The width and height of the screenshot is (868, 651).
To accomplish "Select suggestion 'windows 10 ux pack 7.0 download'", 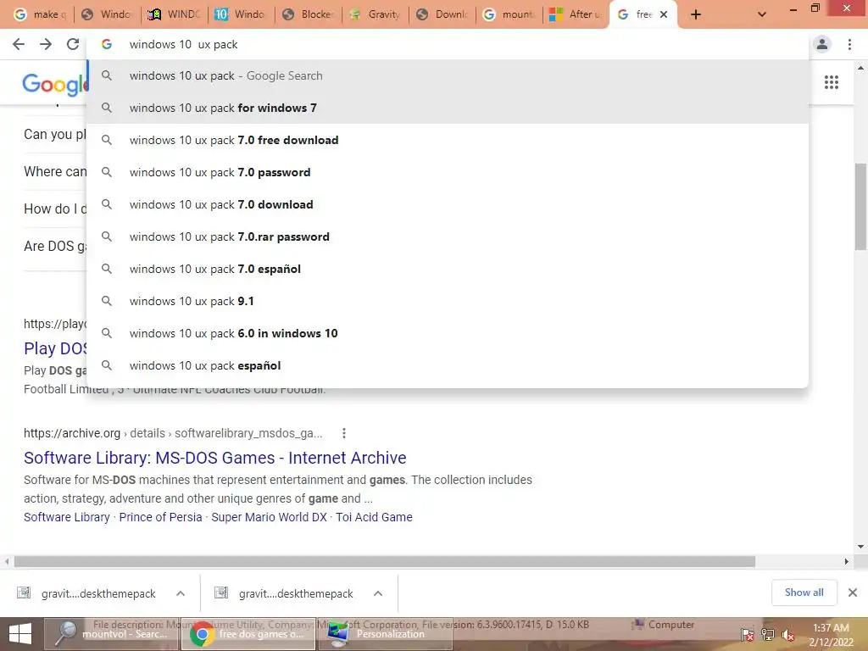I will [448, 204].
